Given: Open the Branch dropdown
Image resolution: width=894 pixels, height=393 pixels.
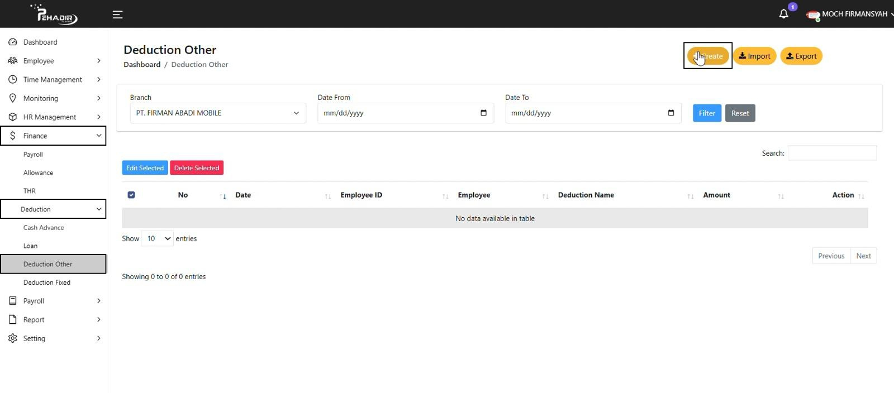Looking at the screenshot, I should pyautogui.click(x=217, y=113).
